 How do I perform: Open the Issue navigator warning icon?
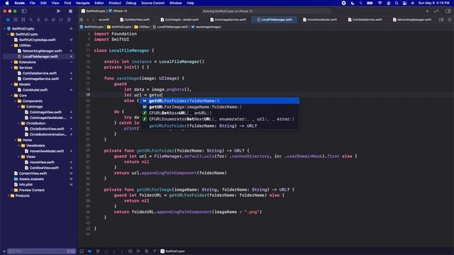(38, 20)
